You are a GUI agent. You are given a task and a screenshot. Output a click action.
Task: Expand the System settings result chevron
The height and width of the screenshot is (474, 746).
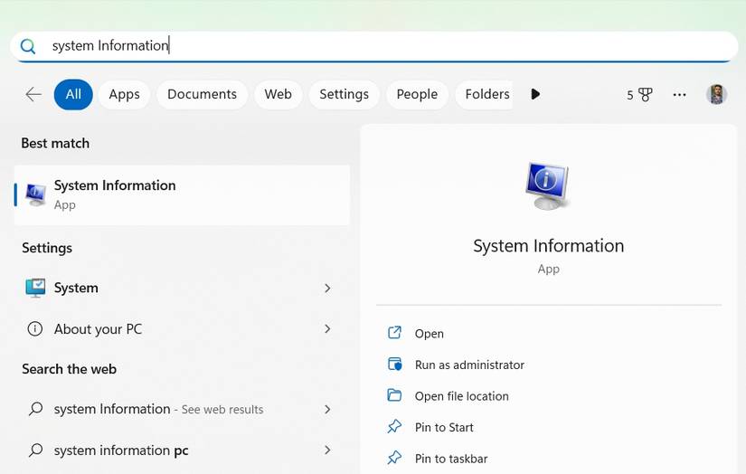(x=327, y=288)
